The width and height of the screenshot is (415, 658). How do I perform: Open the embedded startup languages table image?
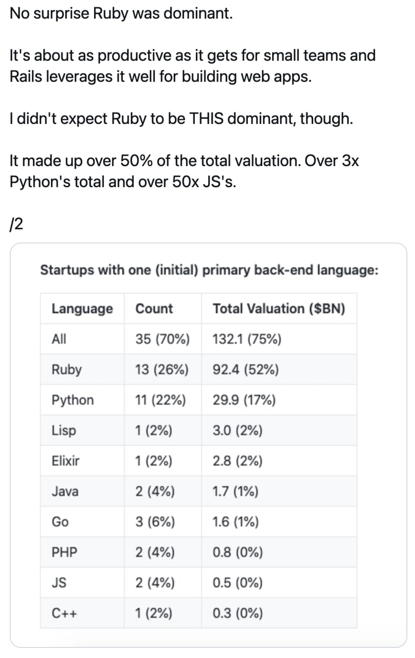coord(208,445)
